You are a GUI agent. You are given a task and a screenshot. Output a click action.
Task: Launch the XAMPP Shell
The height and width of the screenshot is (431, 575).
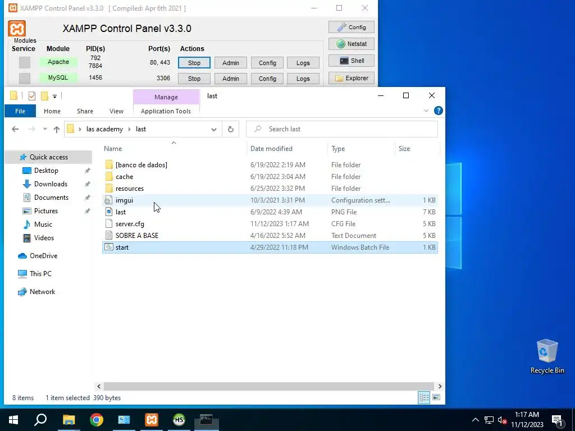(x=352, y=61)
